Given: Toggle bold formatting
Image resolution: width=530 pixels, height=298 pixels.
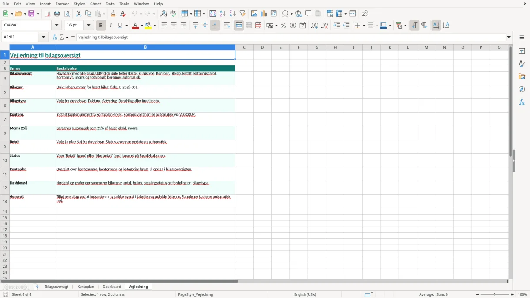Looking at the screenshot, I should pyautogui.click(x=101, y=26).
